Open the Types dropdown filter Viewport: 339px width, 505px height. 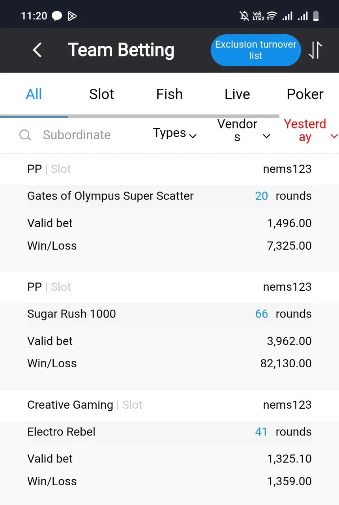[175, 133]
